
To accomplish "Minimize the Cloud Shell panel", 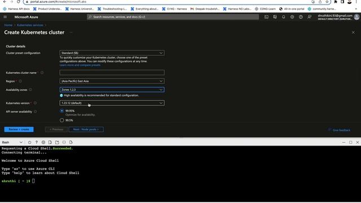I will (344, 143).
